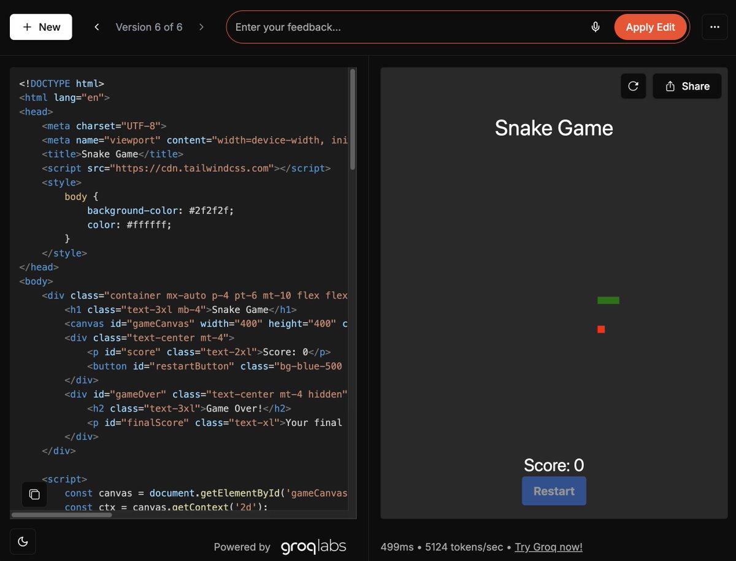Open the Try Groq now! link

(548, 547)
